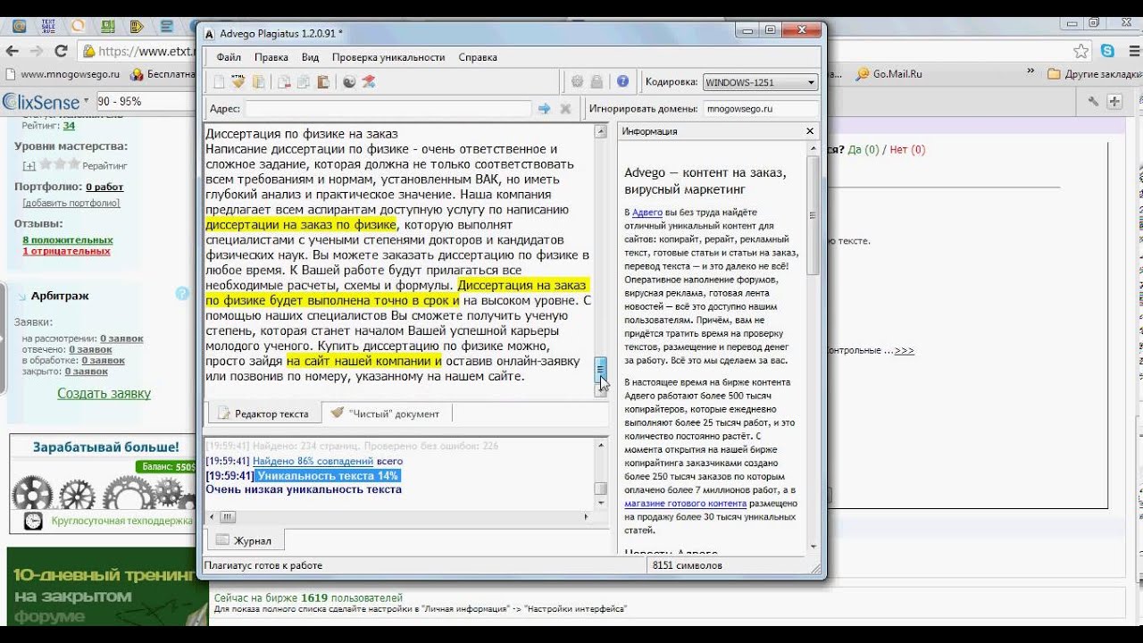Click the 0 работ portfolio link
Viewport: 1143px width, 643px height.
tap(104, 187)
